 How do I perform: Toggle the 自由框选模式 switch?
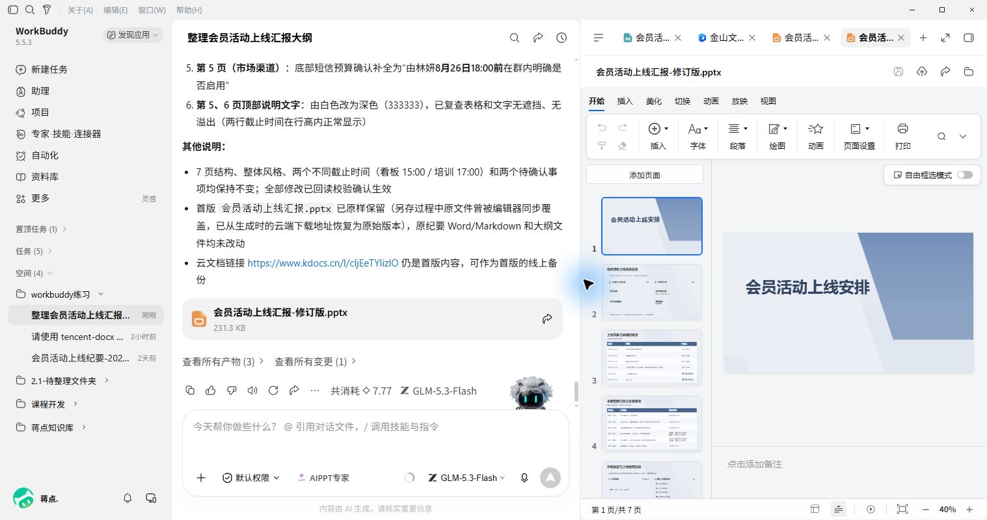(x=965, y=175)
